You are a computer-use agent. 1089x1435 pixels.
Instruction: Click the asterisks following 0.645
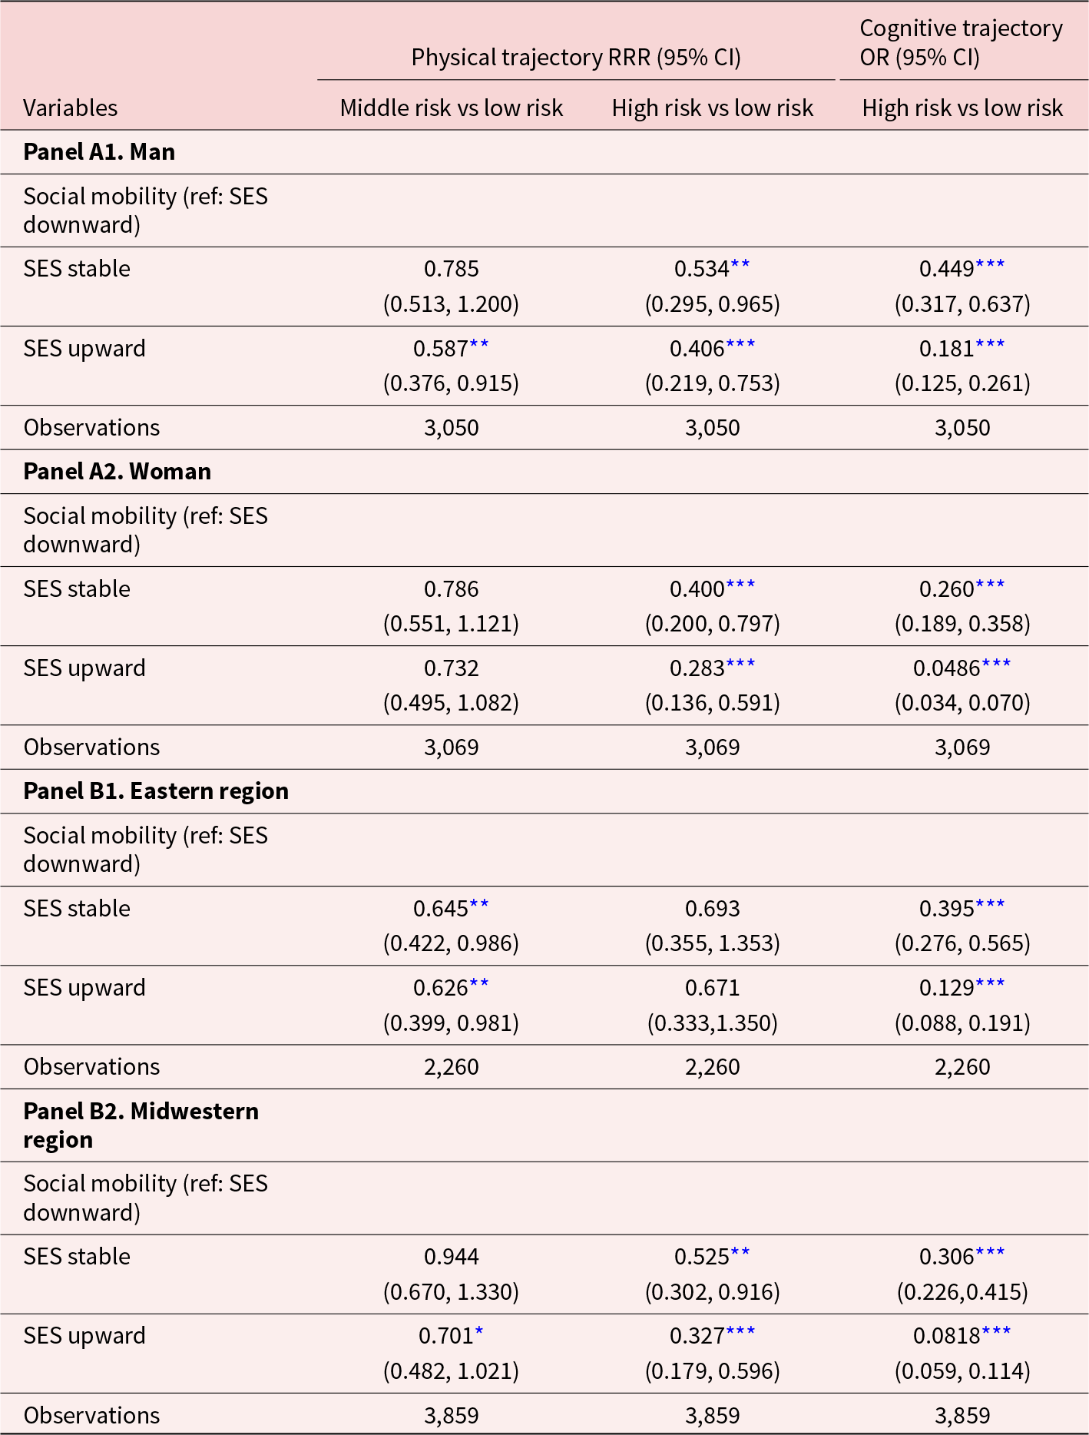(x=479, y=905)
